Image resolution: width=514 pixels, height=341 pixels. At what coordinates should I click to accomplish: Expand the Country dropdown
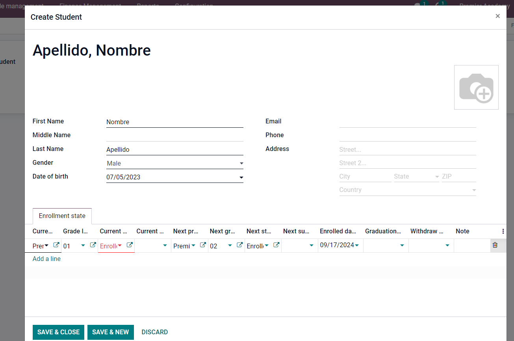pos(473,190)
